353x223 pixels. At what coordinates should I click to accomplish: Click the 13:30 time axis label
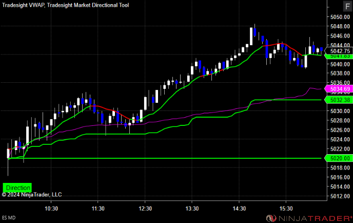[192, 209]
